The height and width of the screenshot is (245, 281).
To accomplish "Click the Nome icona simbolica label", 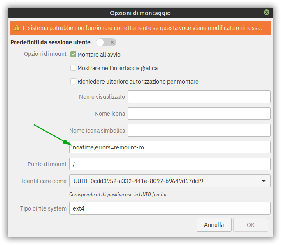I will pos(97,131).
